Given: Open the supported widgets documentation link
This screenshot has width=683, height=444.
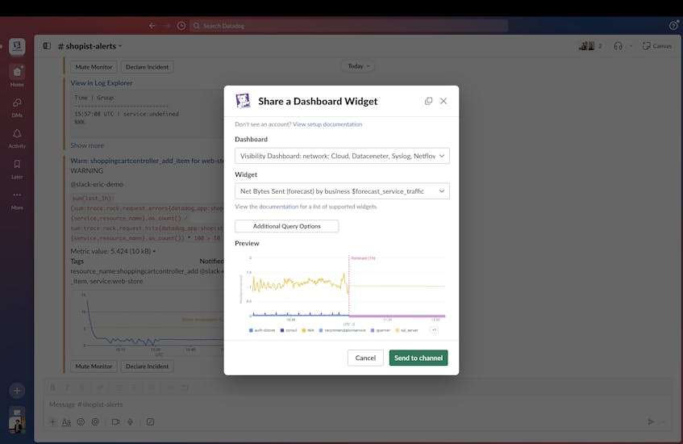Looking at the screenshot, I should pos(278,207).
